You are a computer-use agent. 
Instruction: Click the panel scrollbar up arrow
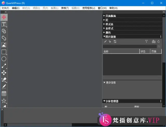(164, 16)
